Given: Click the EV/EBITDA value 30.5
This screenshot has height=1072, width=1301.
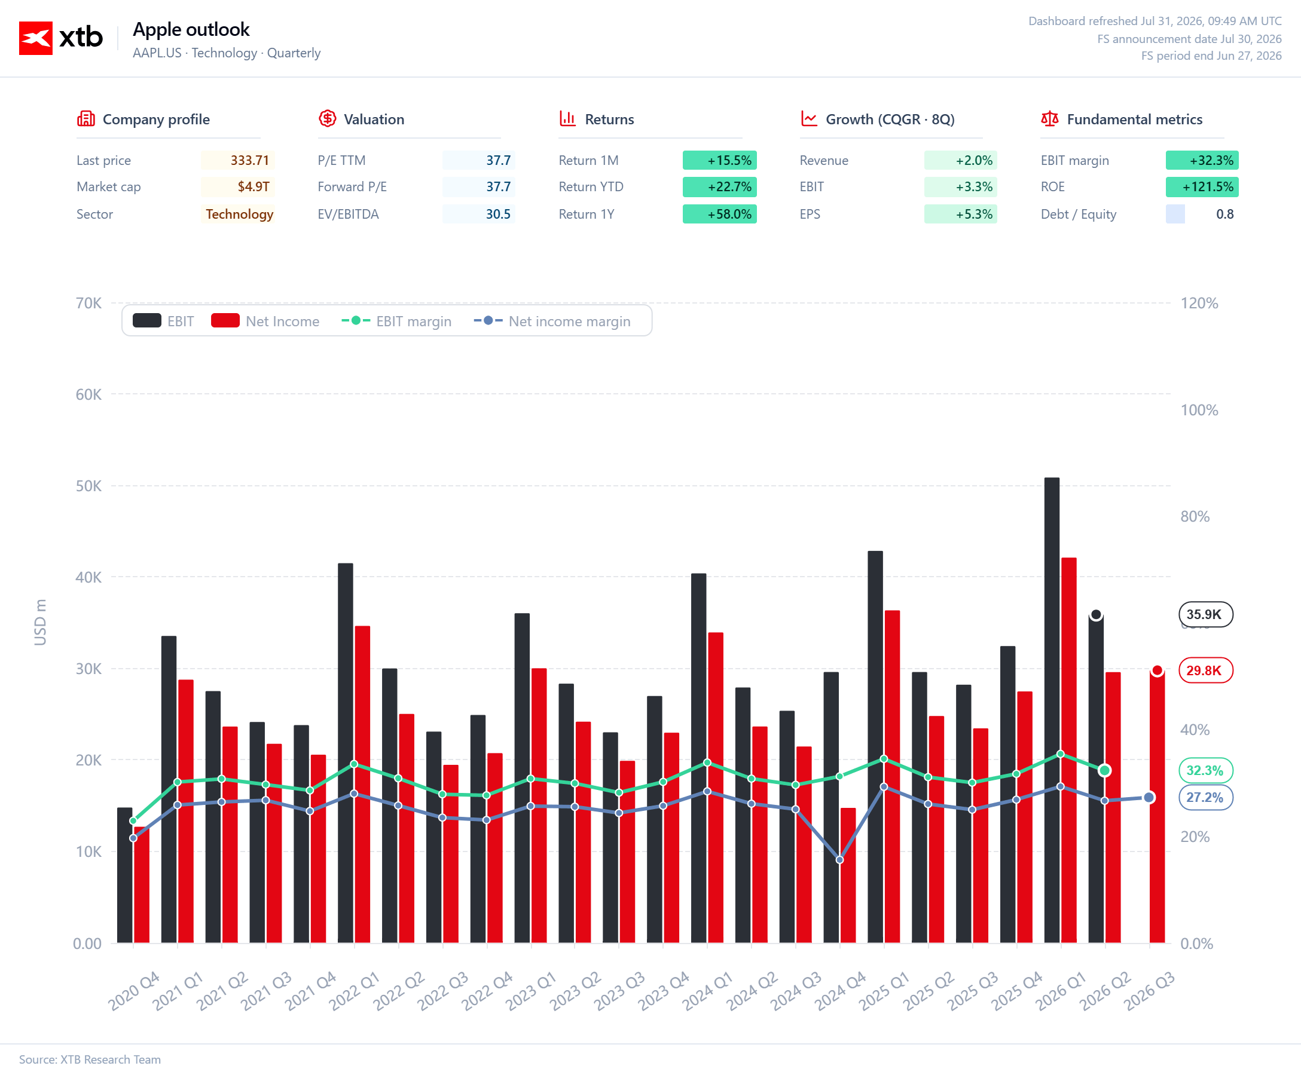Looking at the screenshot, I should 499,215.
